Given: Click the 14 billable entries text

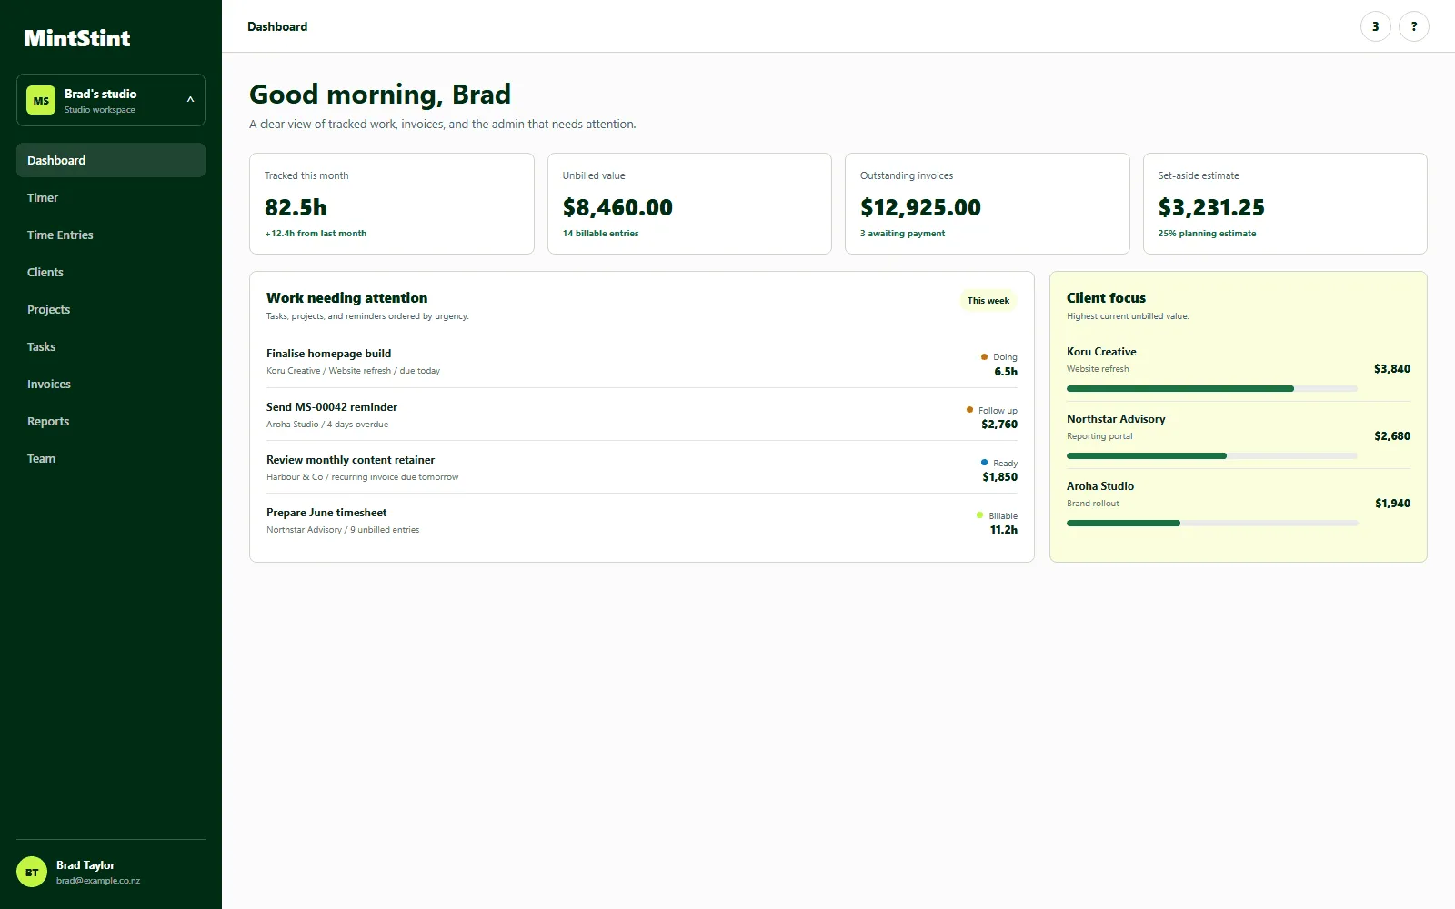Looking at the screenshot, I should [x=601, y=234].
